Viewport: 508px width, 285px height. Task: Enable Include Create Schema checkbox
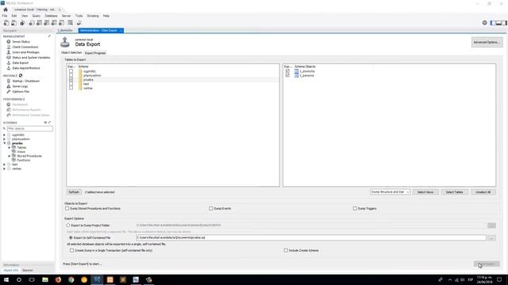pos(286,250)
